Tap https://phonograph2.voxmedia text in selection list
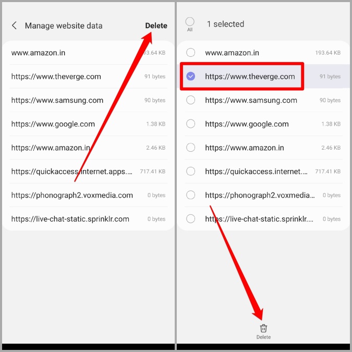352x352 pixels. click(x=260, y=196)
